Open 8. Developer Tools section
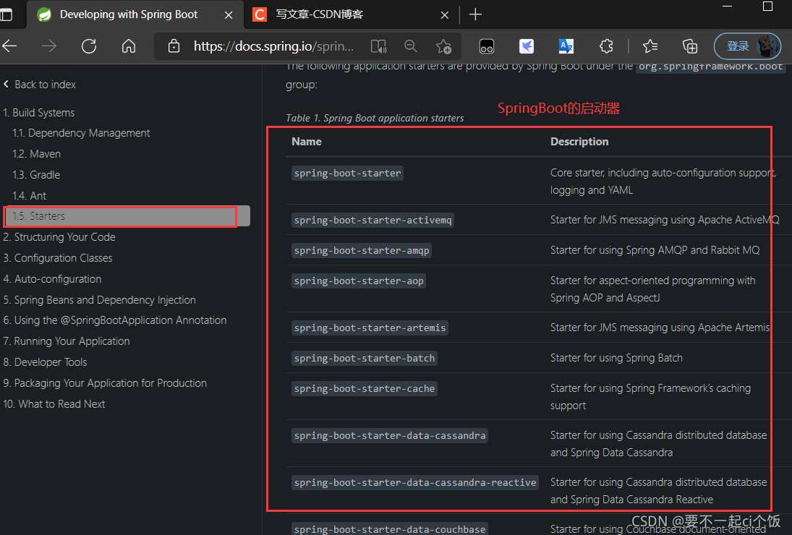 [x=45, y=362]
